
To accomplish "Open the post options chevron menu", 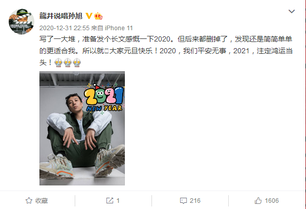I will pyautogui.click(x=292, y=11).
